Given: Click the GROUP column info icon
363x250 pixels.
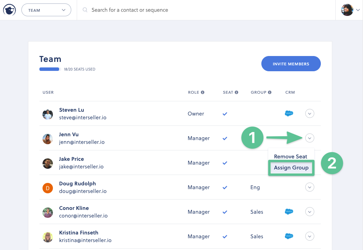Looking at the screenshot, I should coord(269,92).
